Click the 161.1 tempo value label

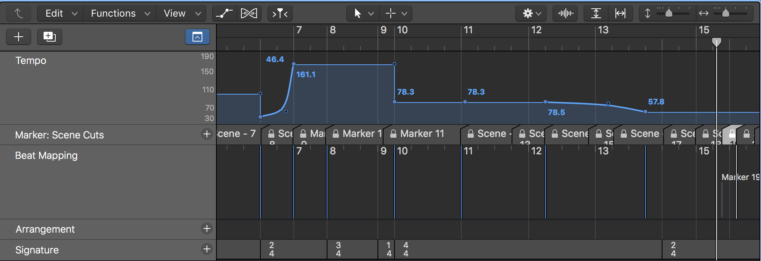pyautogui.click(x=306, y=75)
